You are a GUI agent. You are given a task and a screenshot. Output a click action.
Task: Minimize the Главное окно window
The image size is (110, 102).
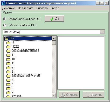tap(98, 3)
